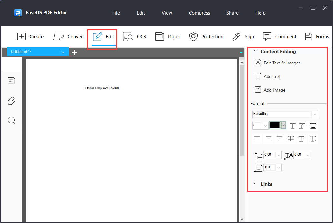Open the search sidebar panel
This screenshot has height=223, width=333.
coord(12,121)
